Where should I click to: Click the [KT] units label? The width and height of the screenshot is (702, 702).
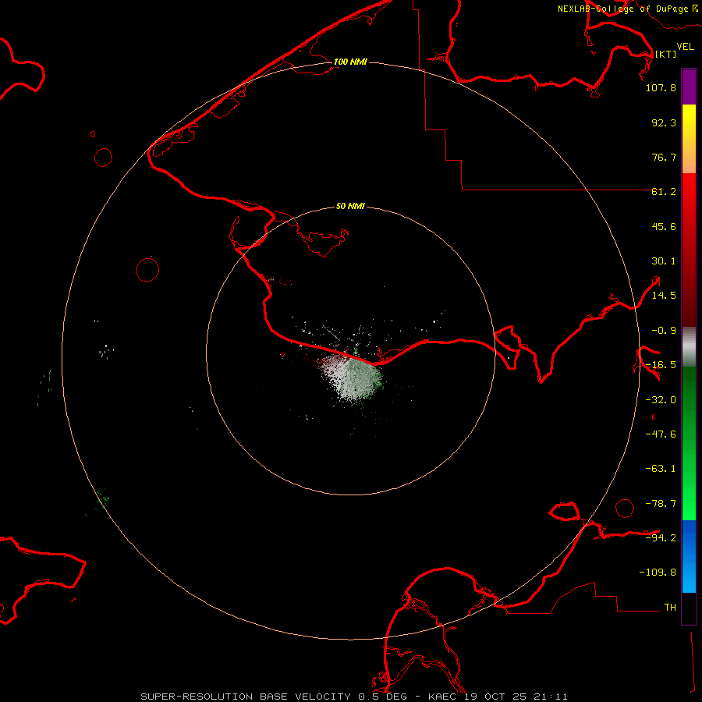pyautogui.click(x=665, y=55)
